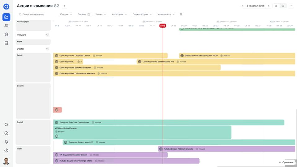This screenshot has width=297, height=167.
Task: Open the app logo home icon
Action: (6, 7)
